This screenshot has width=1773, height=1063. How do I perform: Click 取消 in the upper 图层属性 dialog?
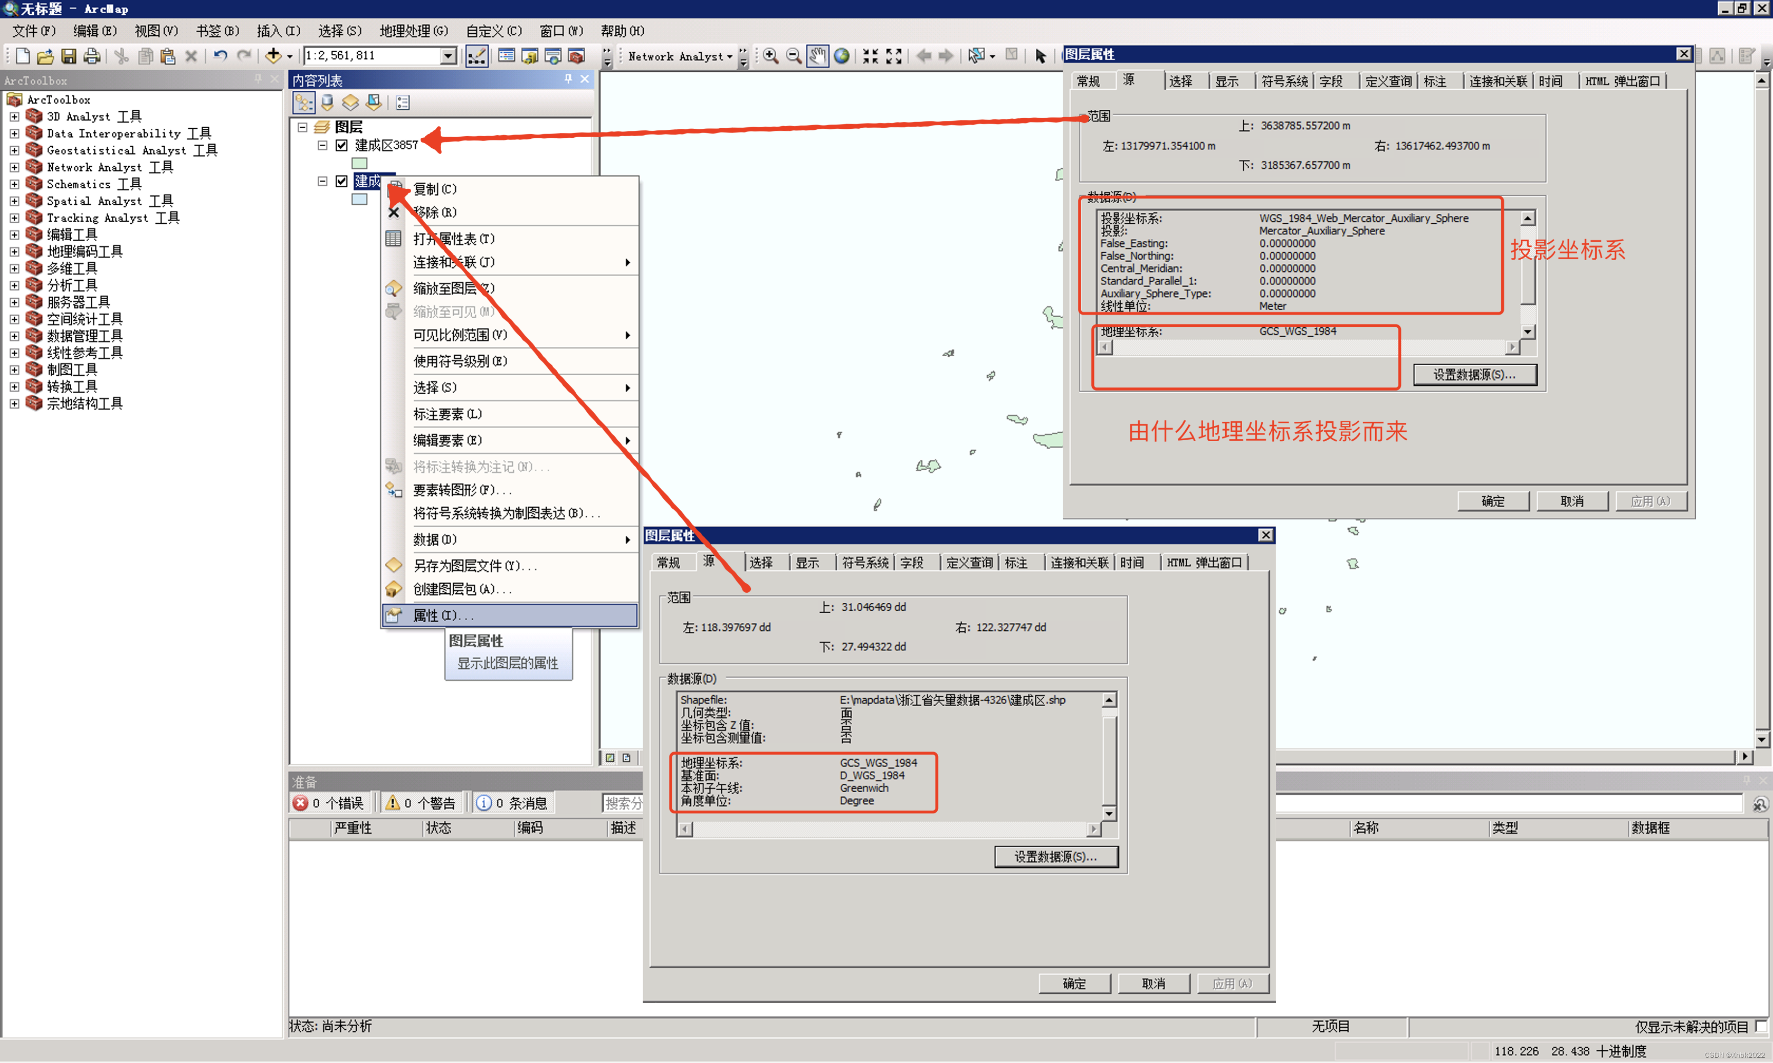(x=1572, y=501)
